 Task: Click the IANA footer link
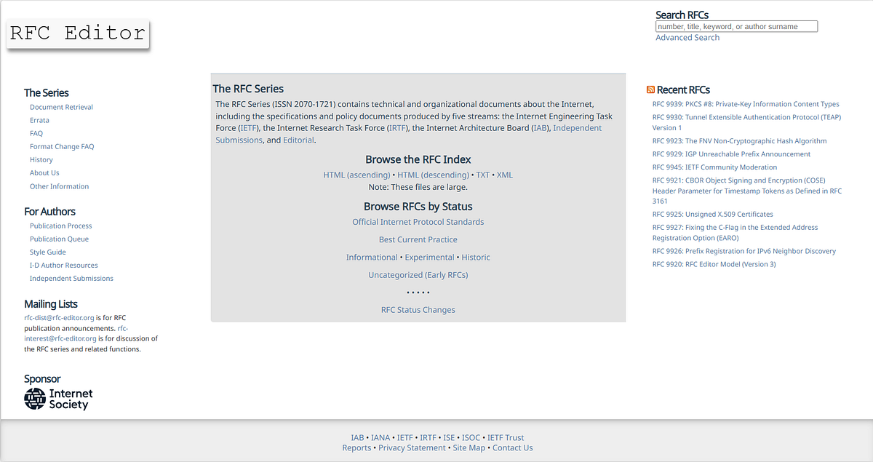(380, 438)
